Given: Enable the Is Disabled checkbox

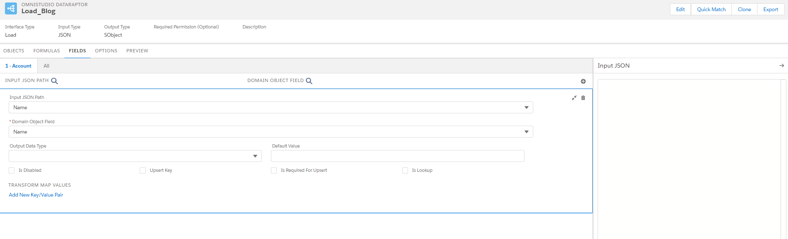Looking at the screenshot, I should click(x=12, y=171).
